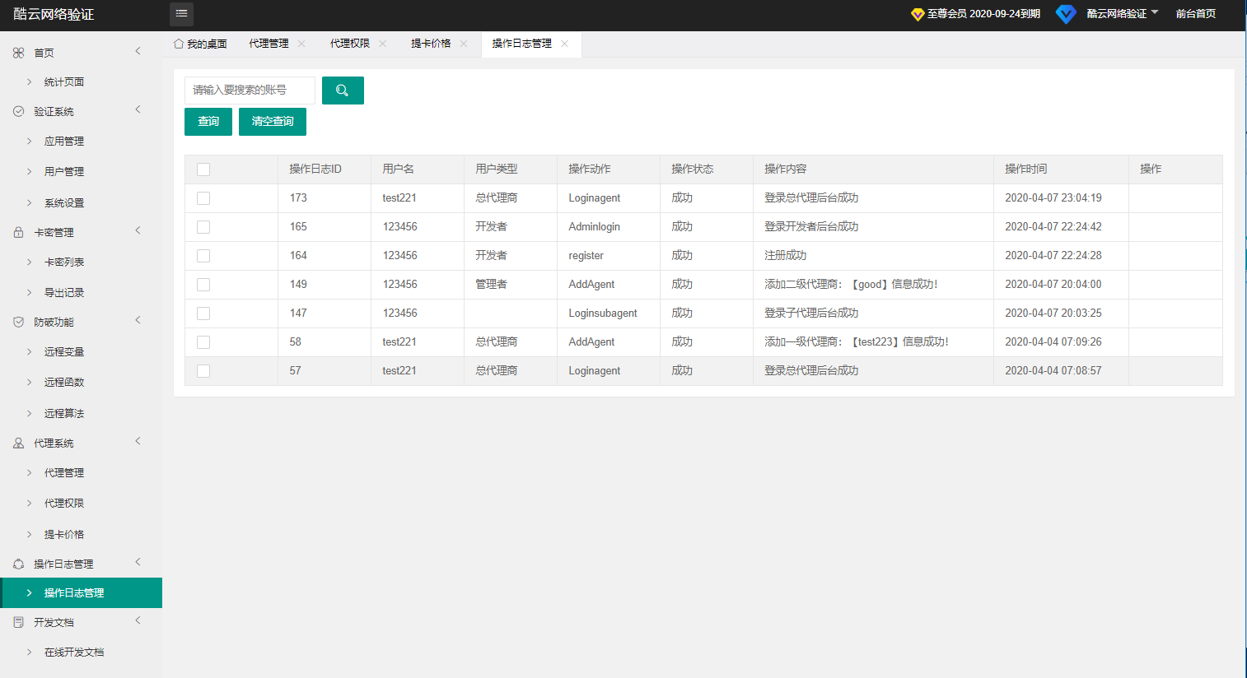Image resolution: width=1247 pixels, height=678 pixels.
Task: Click the 卡密管理 lock icon
Action: [16, 231]
